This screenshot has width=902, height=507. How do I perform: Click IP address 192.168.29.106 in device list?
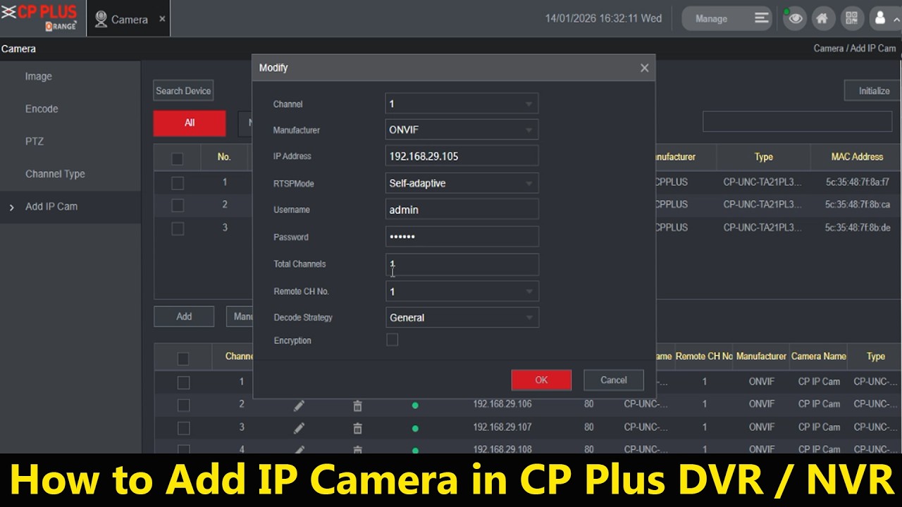tap(502, 404)
